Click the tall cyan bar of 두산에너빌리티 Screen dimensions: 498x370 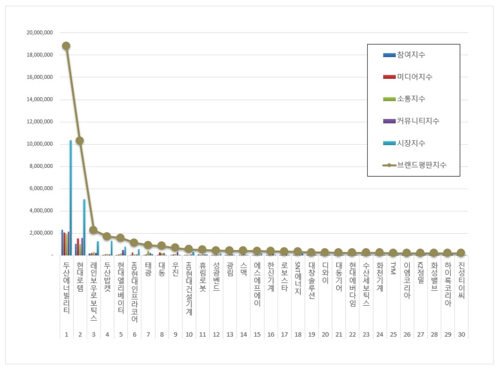click(x=71, y=198)
